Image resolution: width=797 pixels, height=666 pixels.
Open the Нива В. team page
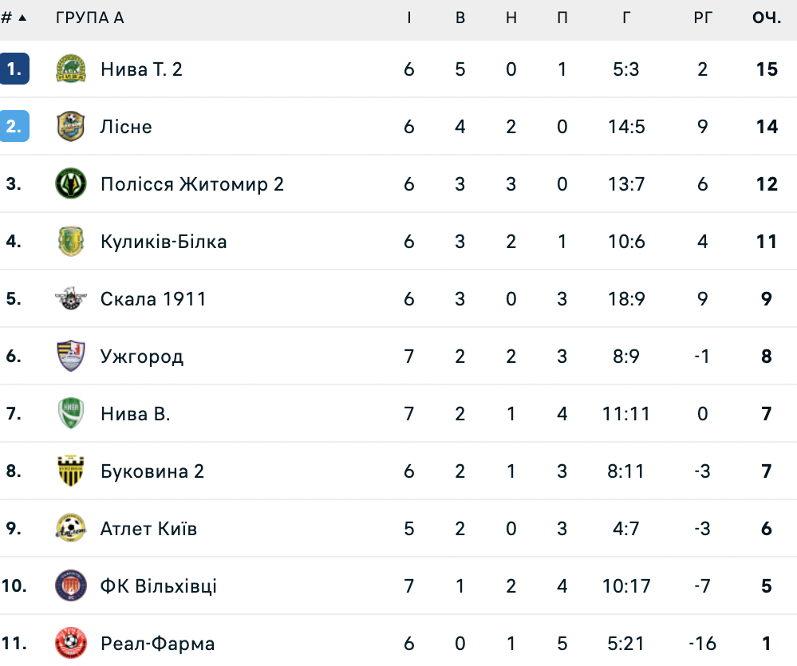pos(136,414)
